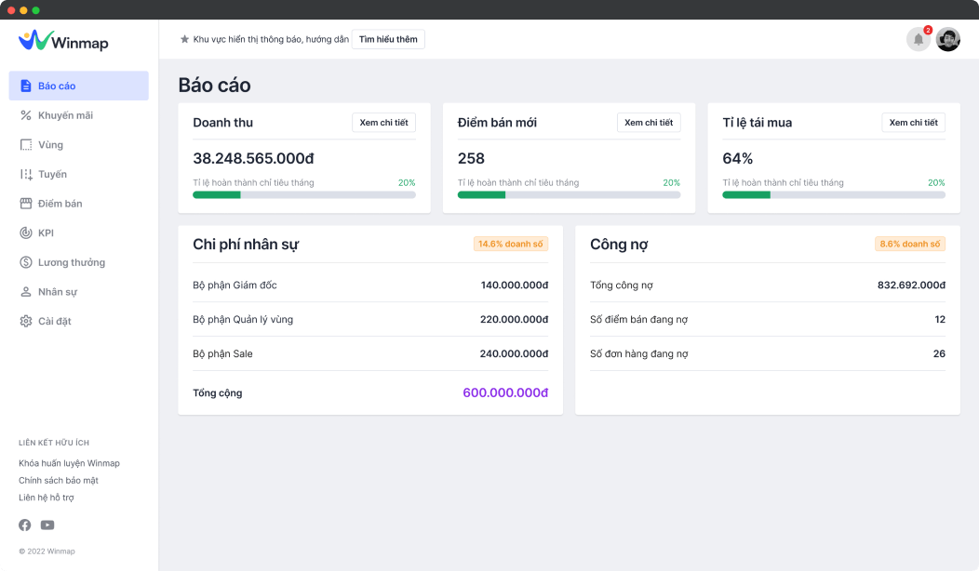Click the notification bell icon
This screenshot has width=979, height=571.
918,40
